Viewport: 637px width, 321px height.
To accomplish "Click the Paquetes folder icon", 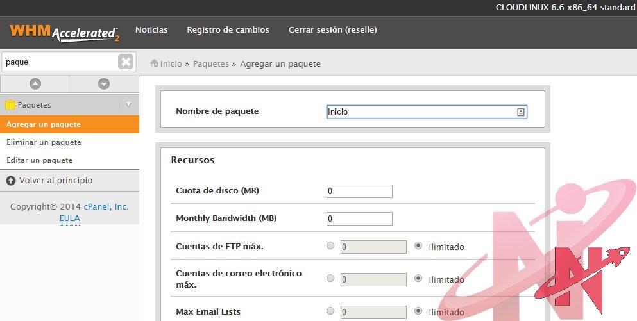I will click(10, 104).
